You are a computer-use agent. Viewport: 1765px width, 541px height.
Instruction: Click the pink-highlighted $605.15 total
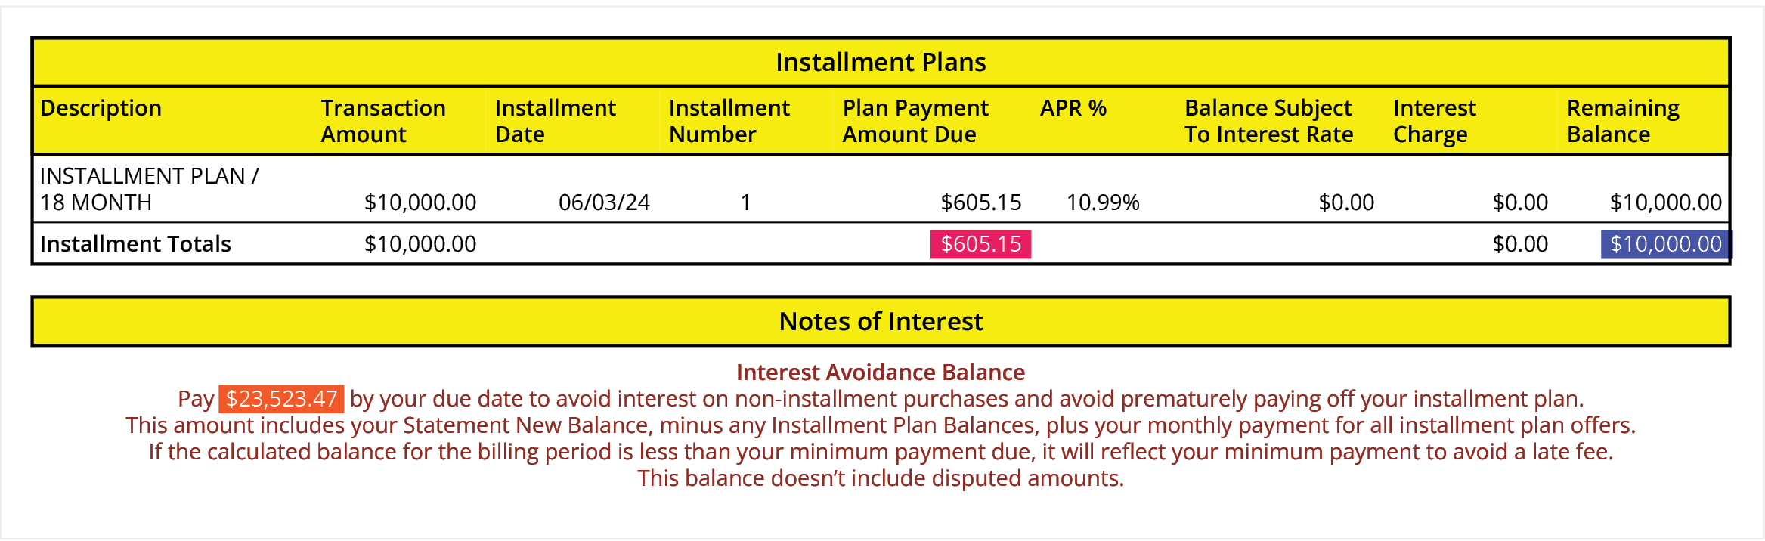pyautogui.click(x=980, y=244)
